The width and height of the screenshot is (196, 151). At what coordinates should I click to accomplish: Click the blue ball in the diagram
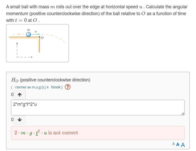[x=29, y=34]
